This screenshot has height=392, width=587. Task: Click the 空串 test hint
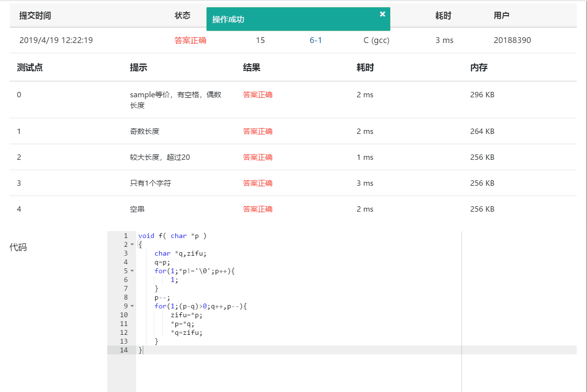click(x=137, y=209)
